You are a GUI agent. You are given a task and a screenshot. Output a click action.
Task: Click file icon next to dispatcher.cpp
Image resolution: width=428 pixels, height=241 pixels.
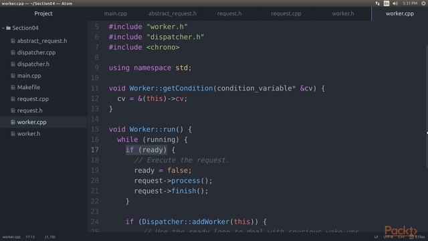click(13, 52)
